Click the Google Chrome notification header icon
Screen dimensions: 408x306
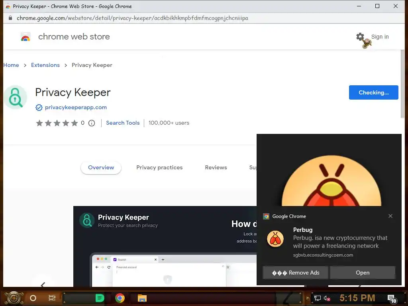[266, 216]
